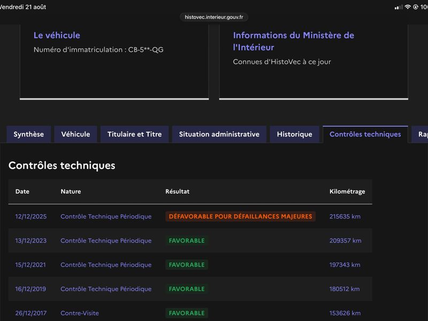Click the Contre-Visite entry
Screen dimensions: 428x321
click(x=80, y=313)
